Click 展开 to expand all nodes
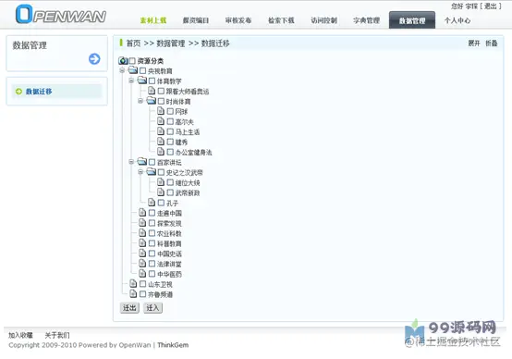 (474, 43)
